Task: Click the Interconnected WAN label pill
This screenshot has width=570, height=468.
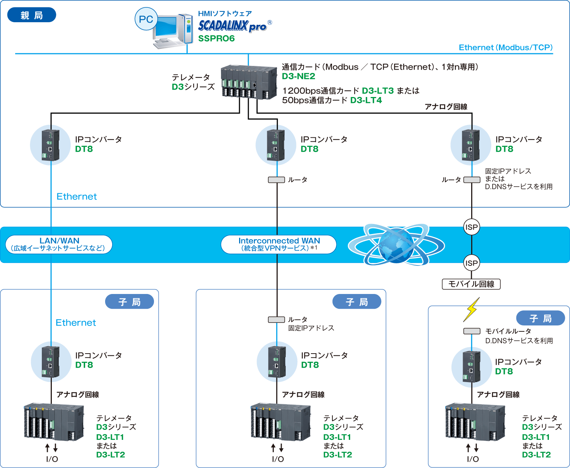Action: pos(279,244)
